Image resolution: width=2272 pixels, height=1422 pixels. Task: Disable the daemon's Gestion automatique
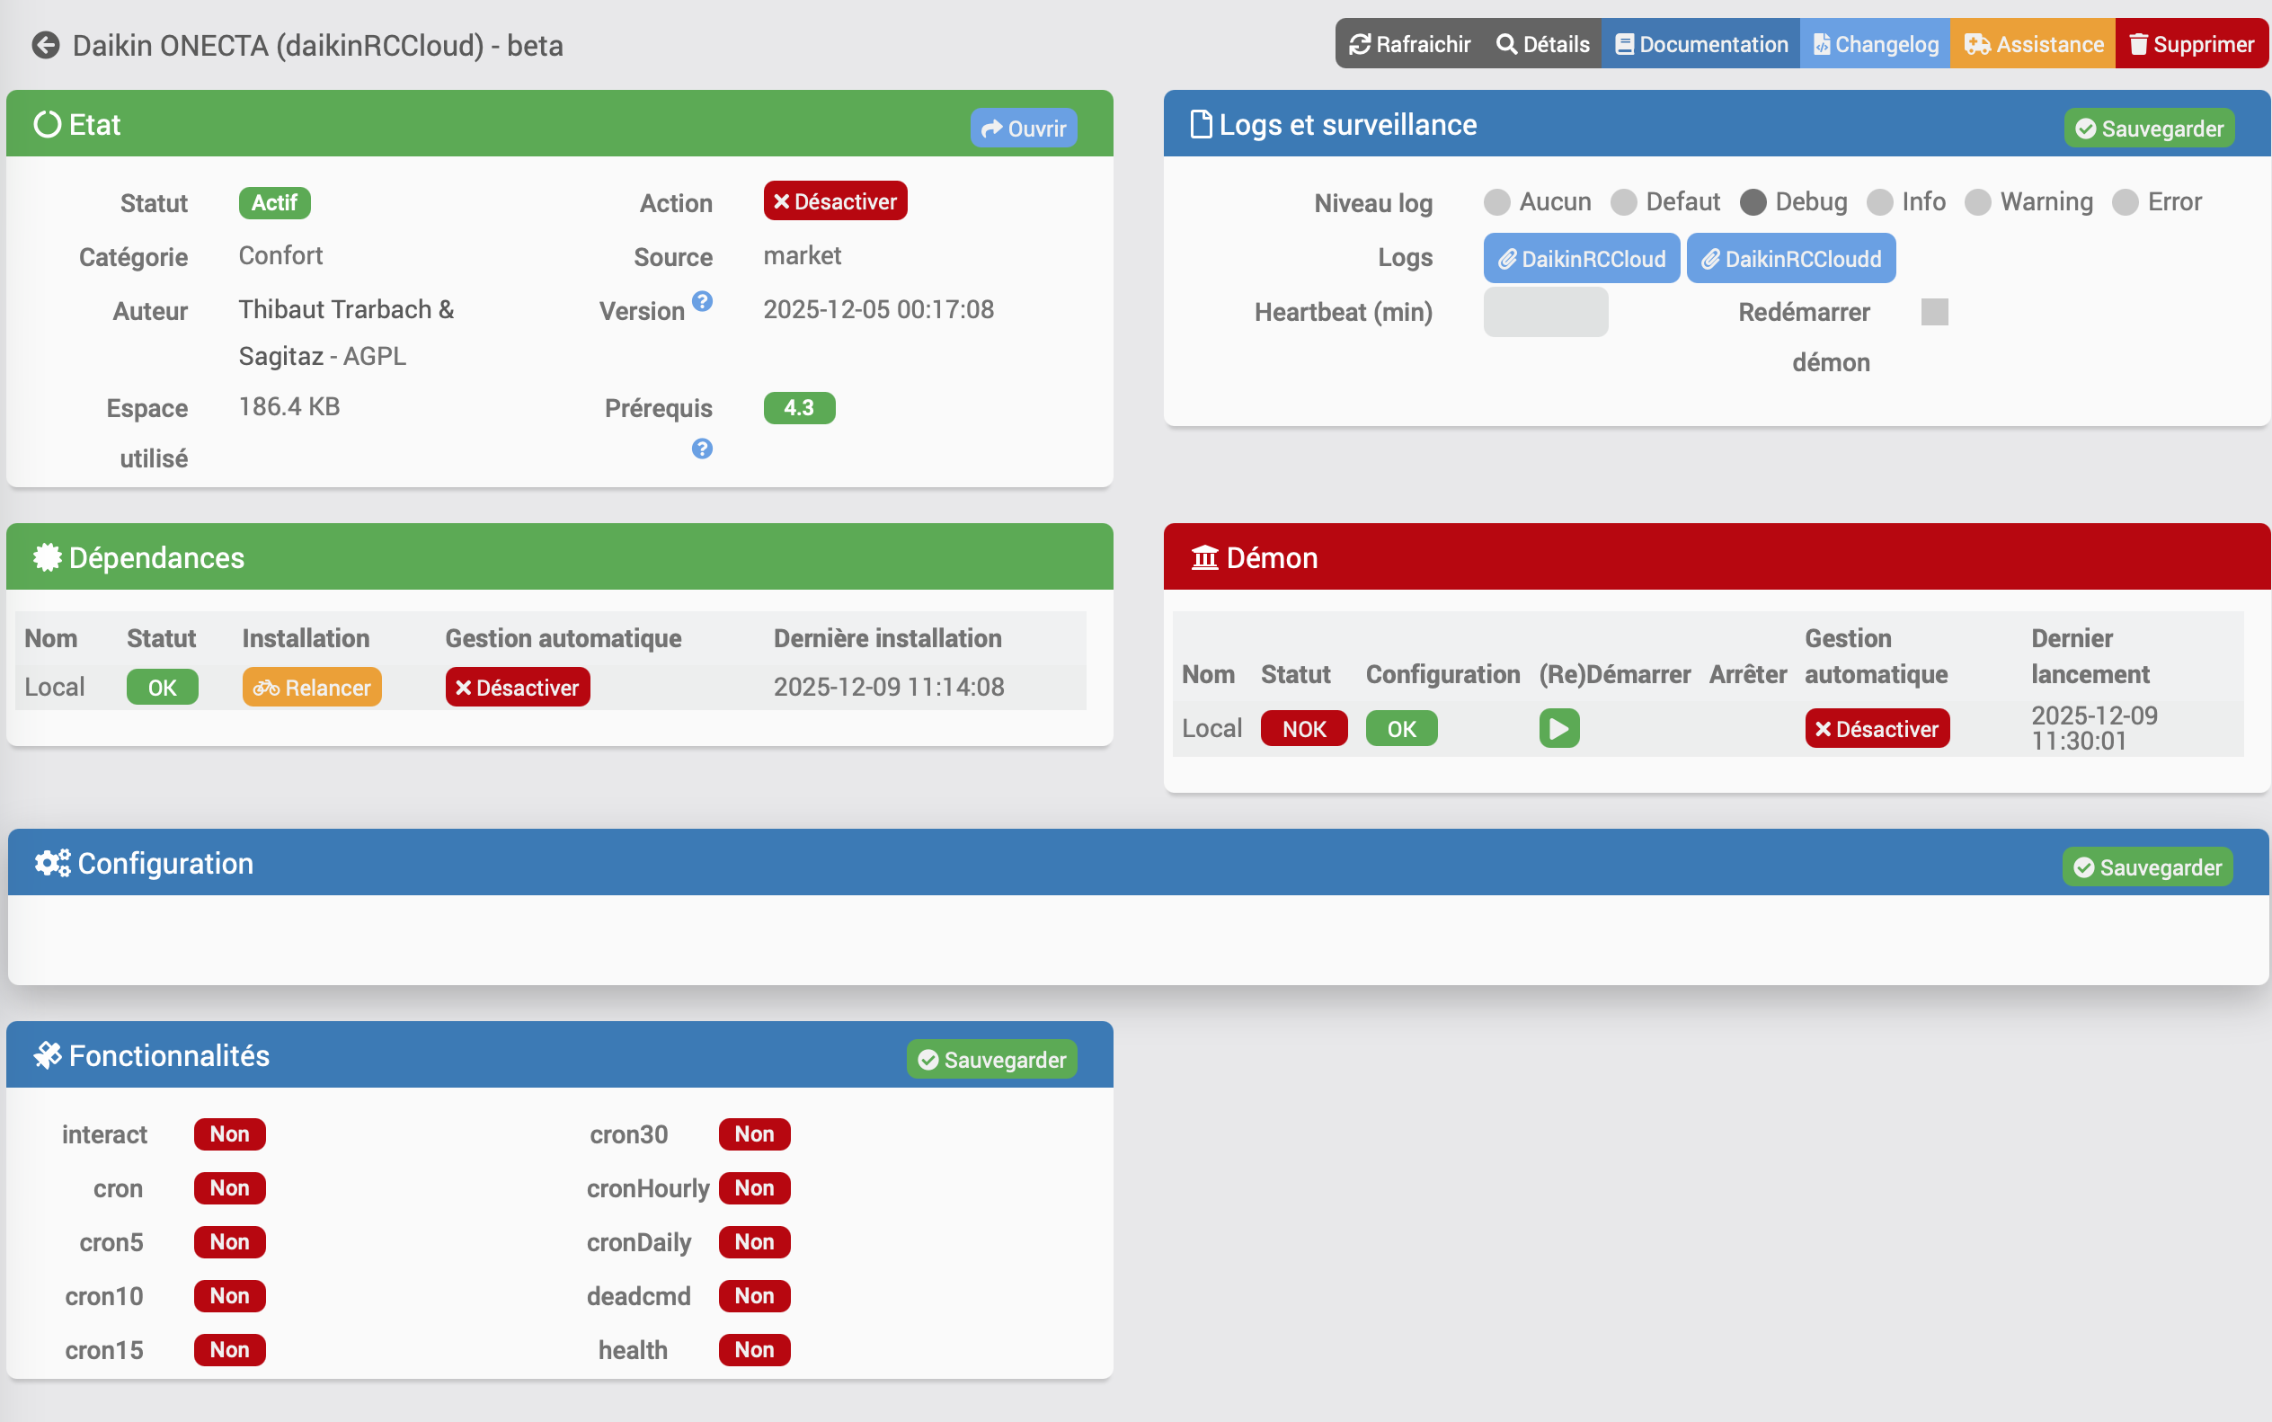click(x=1876, y=729)
